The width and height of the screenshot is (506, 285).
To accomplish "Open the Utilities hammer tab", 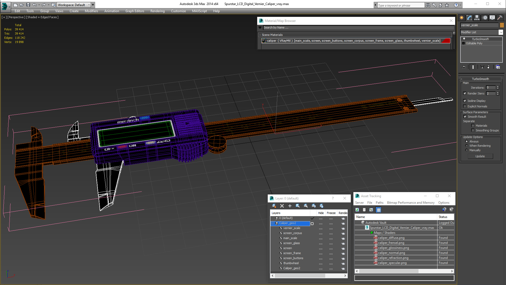I will [x=500, y=18].
